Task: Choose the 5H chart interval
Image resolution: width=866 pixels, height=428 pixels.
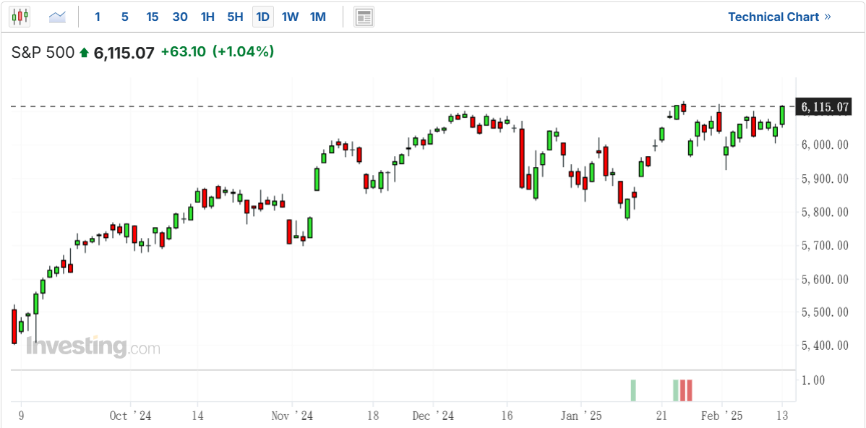Action: pyautogui.click(x=235, y=17)
